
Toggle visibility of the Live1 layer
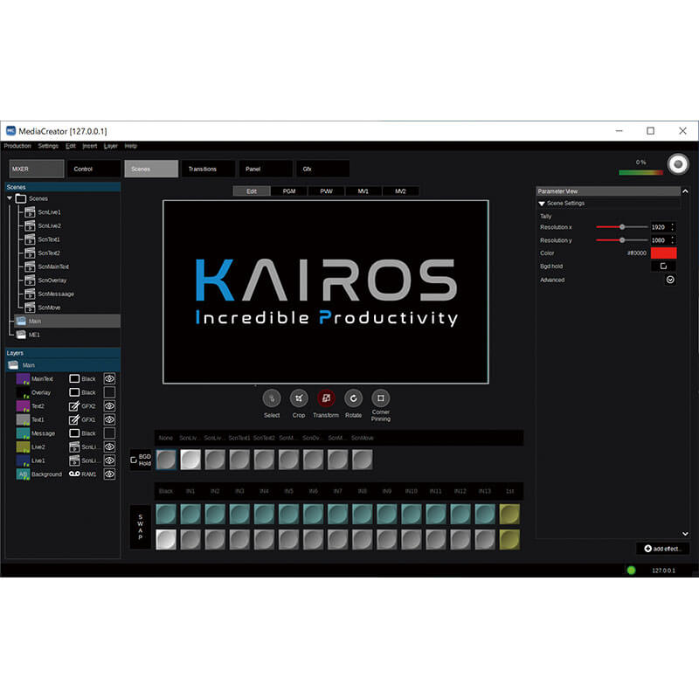point(110,460)
